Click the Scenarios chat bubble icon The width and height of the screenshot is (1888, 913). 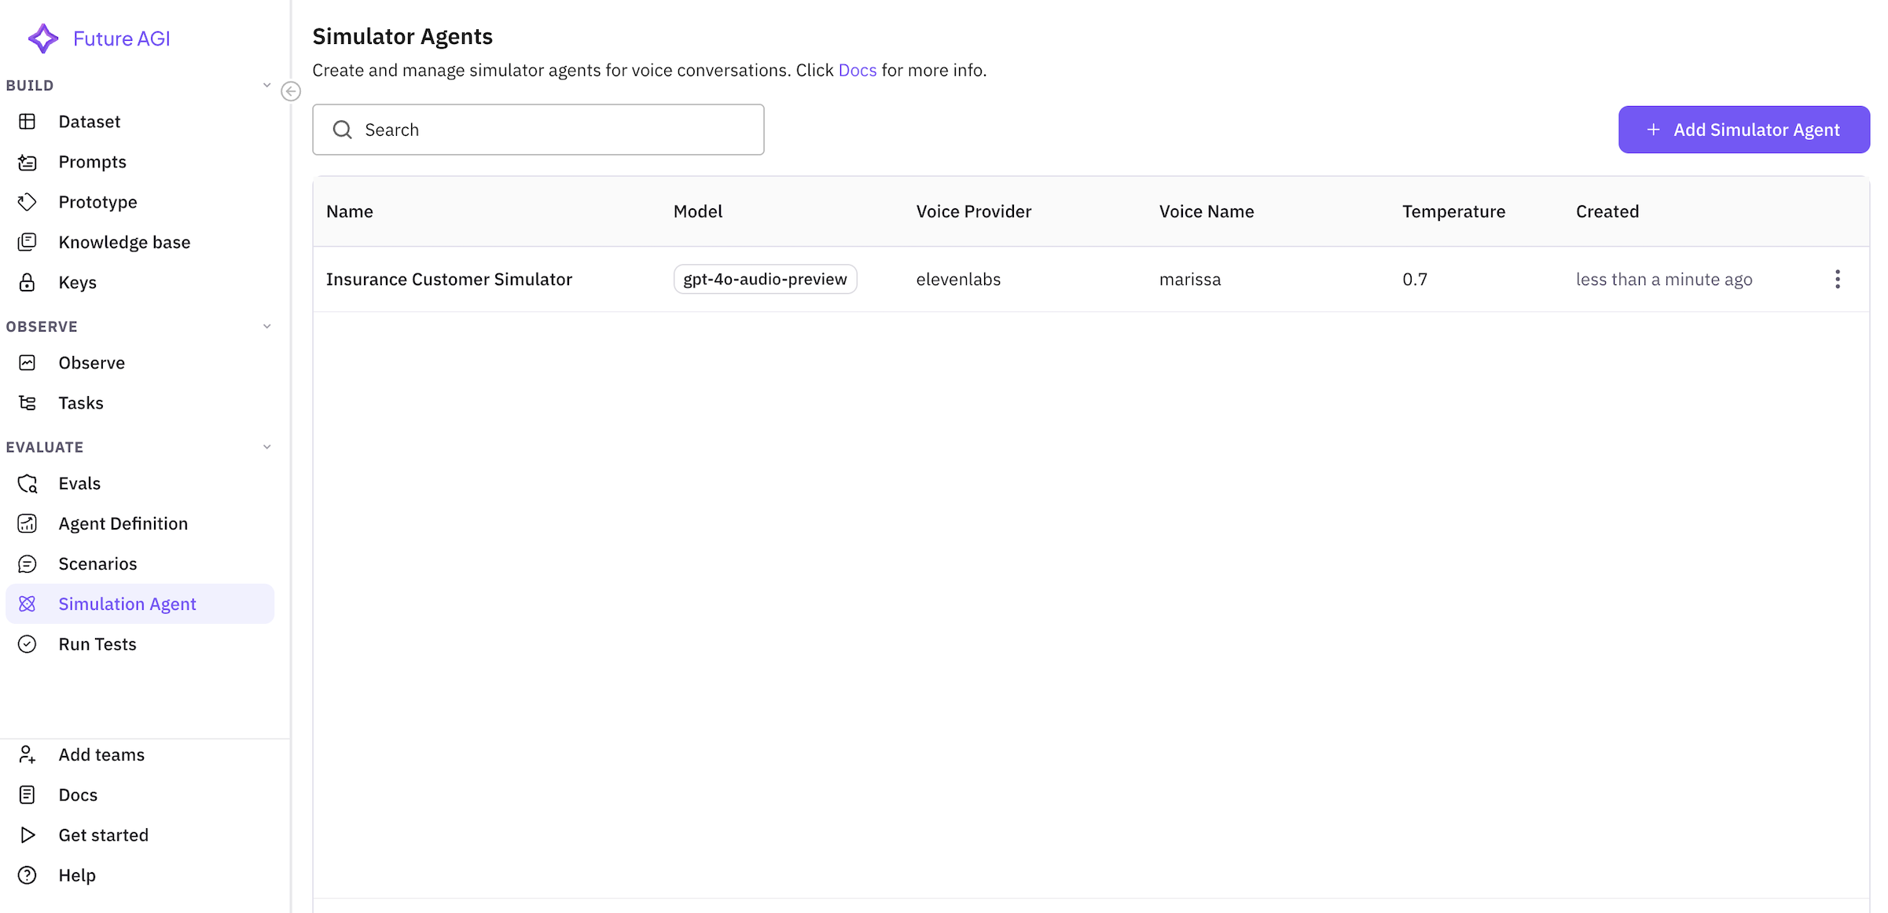pos(28,564)
